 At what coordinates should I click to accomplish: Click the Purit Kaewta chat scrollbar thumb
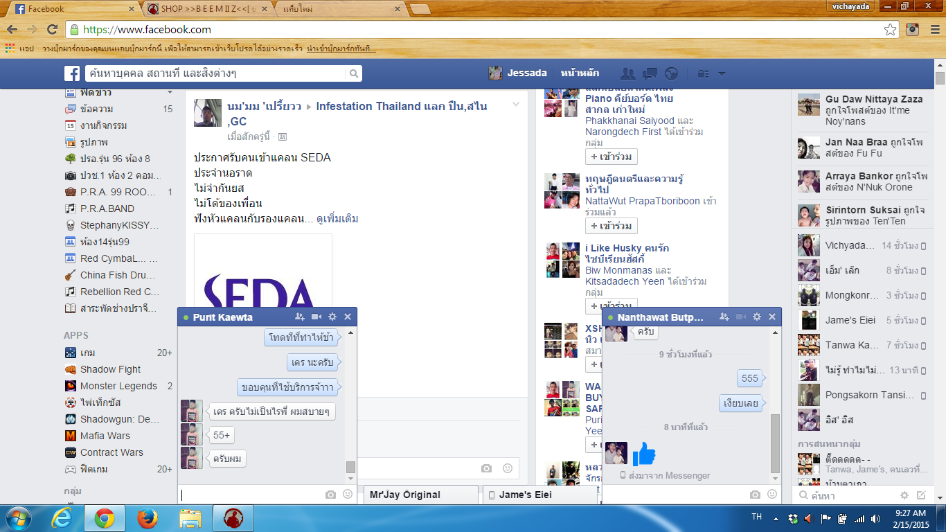350,466
